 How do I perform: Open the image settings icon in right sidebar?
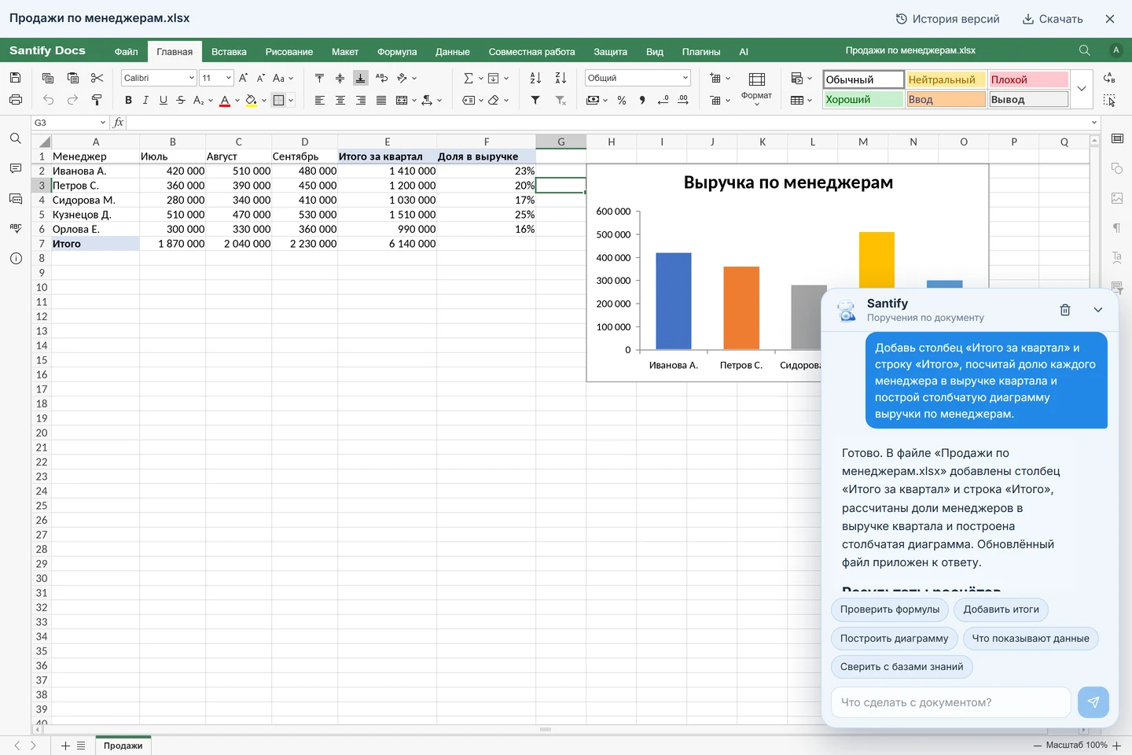1117,198
